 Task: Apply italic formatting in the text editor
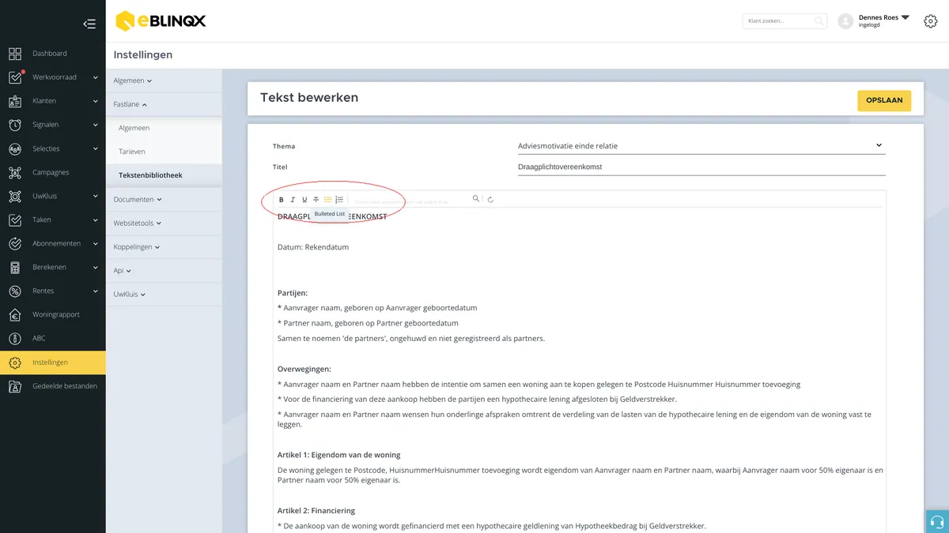point(293,200)
